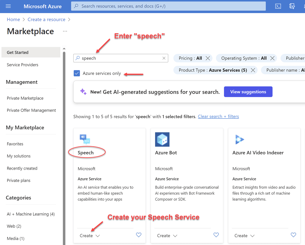Open Recently created in the sidebar
The height and width of the screenshot is (245, 305).
point(22,168)
